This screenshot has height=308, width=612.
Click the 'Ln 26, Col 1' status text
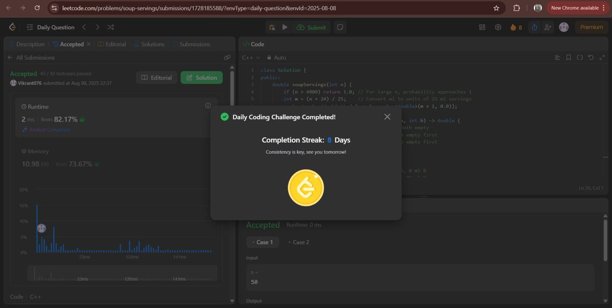[x=591, y=188]
